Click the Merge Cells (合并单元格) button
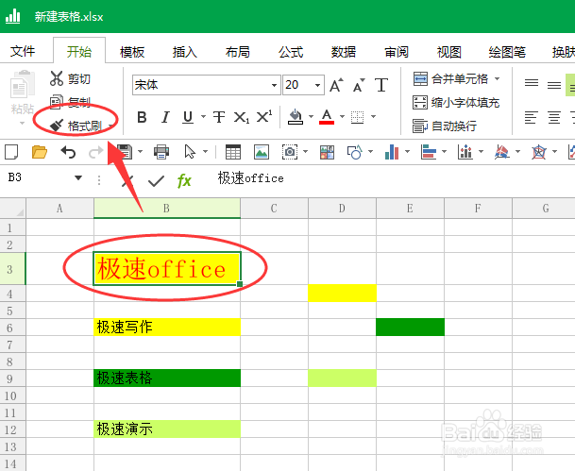The width and height of the screenshot is (575, 471). tap(450, 78)
